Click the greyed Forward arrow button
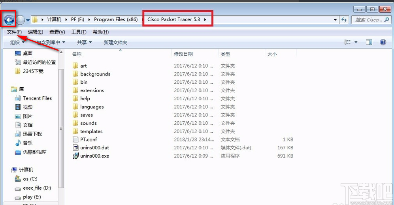Viewport: 394px width, 205px height. (21, 20)
